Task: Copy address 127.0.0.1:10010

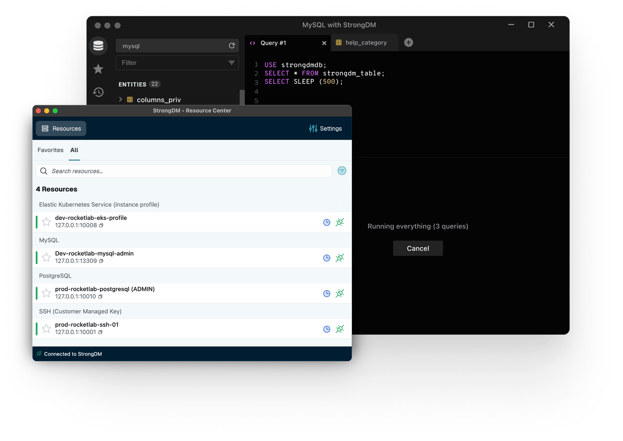Action: [x=100, y=297]
